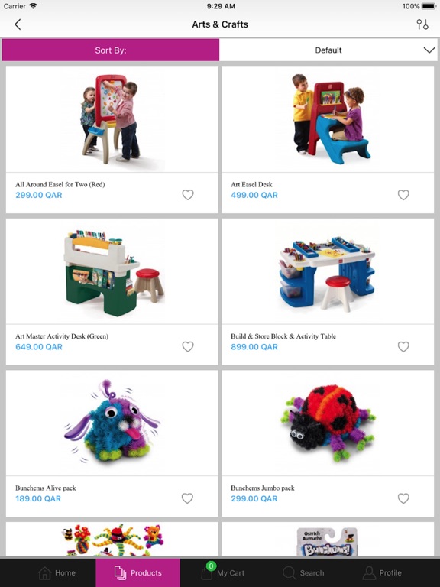Tap the back arrow icon
Screen dimensions: 440x587
[18, 24]
